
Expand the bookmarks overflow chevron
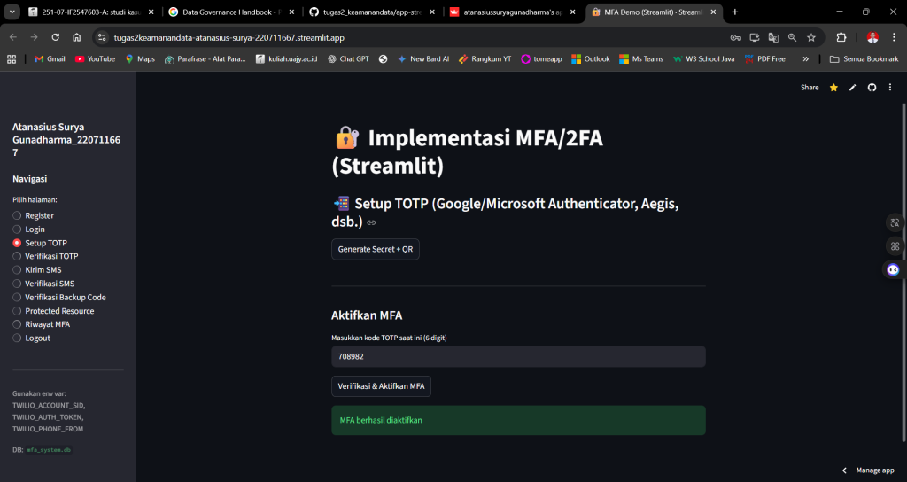(x=806, y=59)
